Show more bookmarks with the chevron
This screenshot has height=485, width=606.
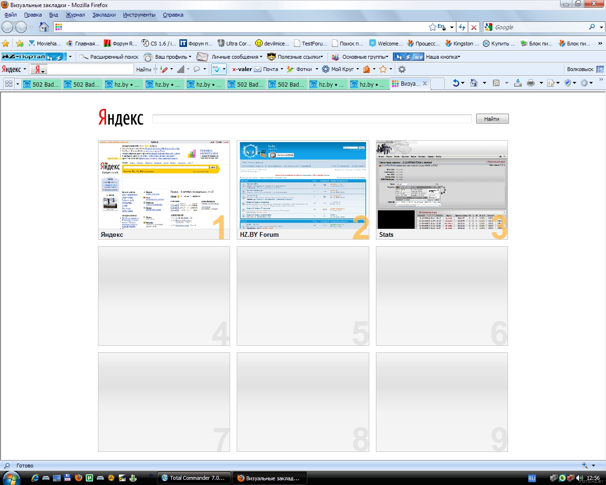[600, 44]
